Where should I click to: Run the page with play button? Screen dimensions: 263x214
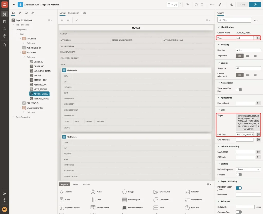click(255, 5)
